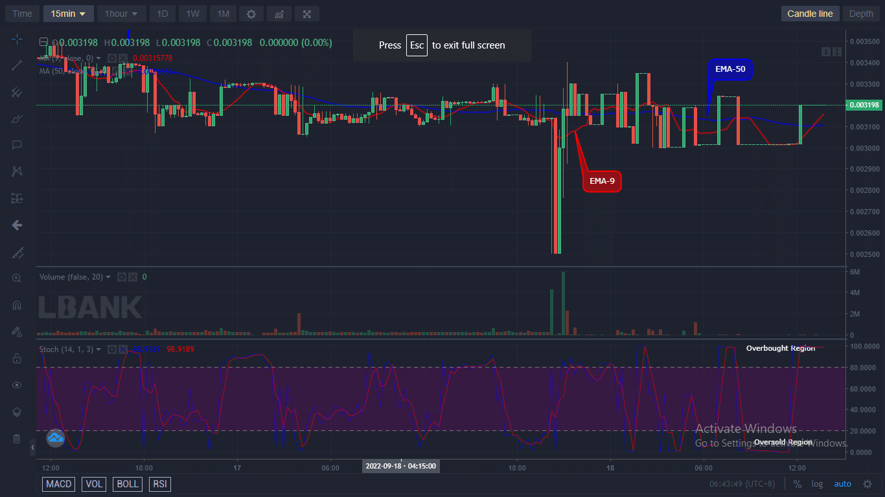Open Stoch indicator settings gear
This screenshot has height=497, width=885.
111,349
